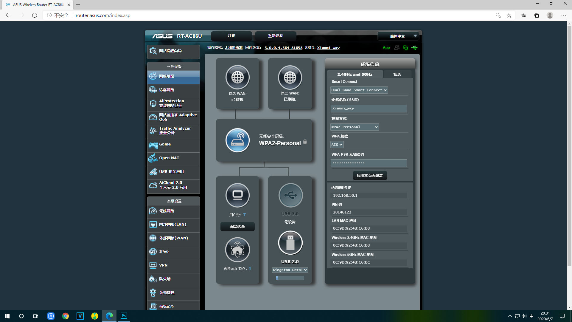Click the 浏览名单 view list button

coord(237,227)
